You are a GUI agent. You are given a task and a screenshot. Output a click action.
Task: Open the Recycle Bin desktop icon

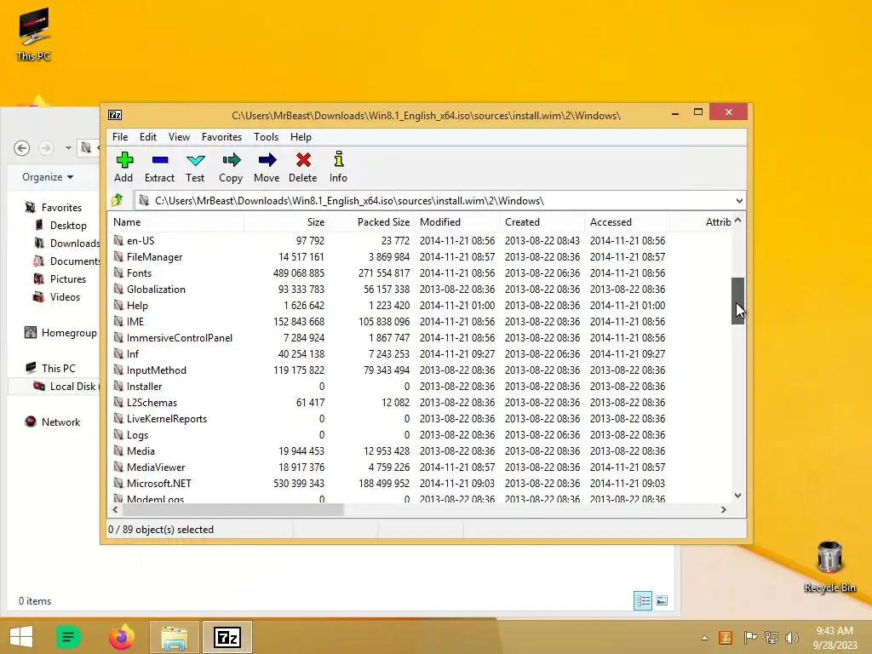pos(829,566)
